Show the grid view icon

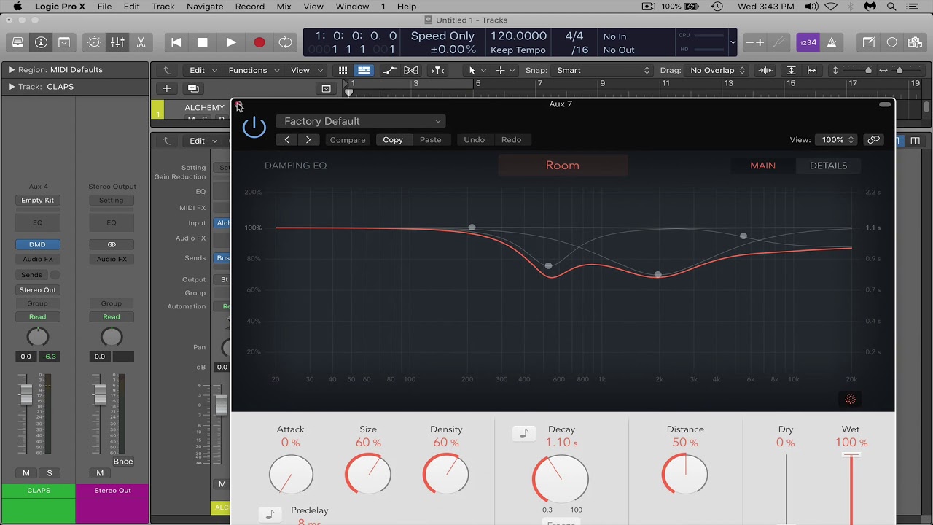point(343,70)
